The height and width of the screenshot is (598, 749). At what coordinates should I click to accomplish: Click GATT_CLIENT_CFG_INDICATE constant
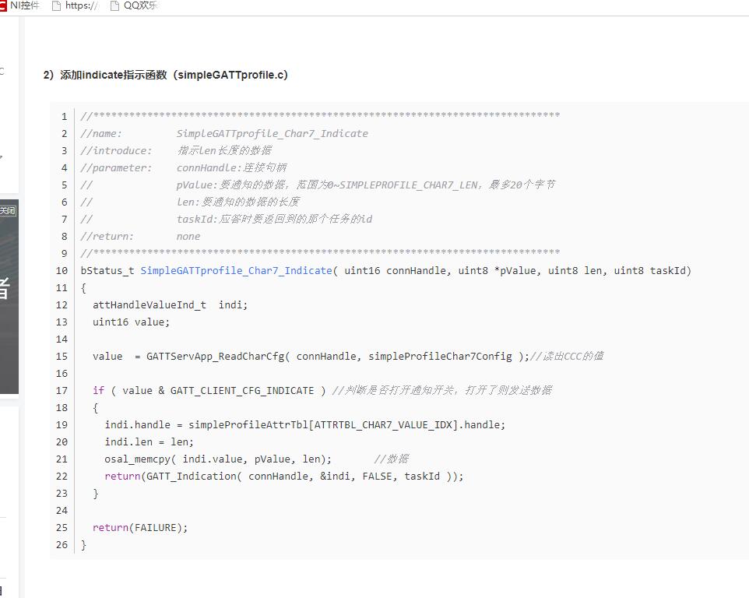point(242,391)
